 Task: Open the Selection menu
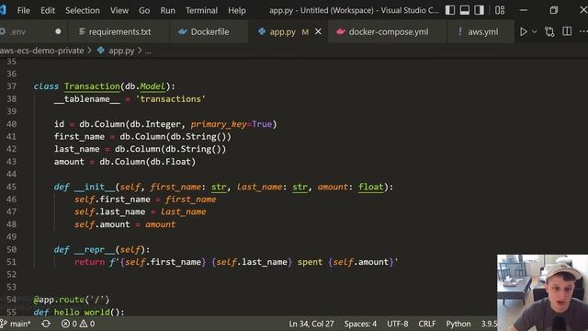pyautogui.click(x=83, y=10)
